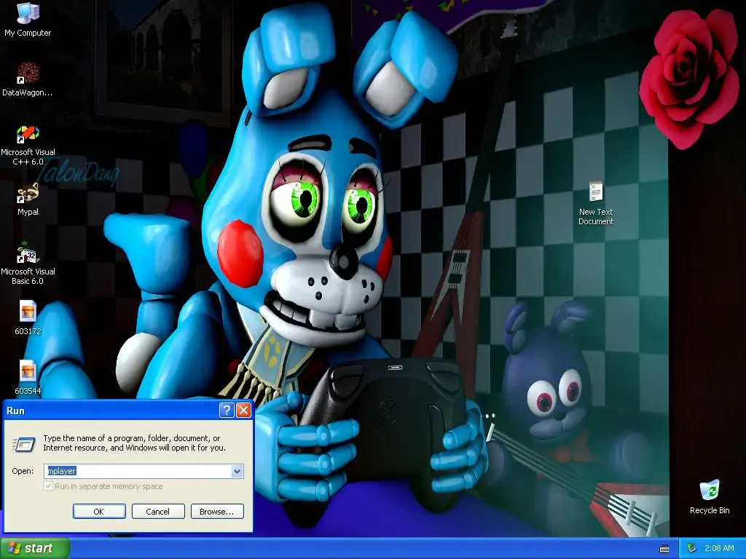This screenshot has height=559, width=746.
Task: Click the Run dialog help question mark
Action: 227,411
